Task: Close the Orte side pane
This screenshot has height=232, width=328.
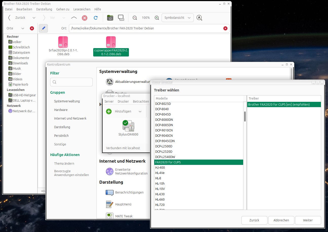Action: 32,28
